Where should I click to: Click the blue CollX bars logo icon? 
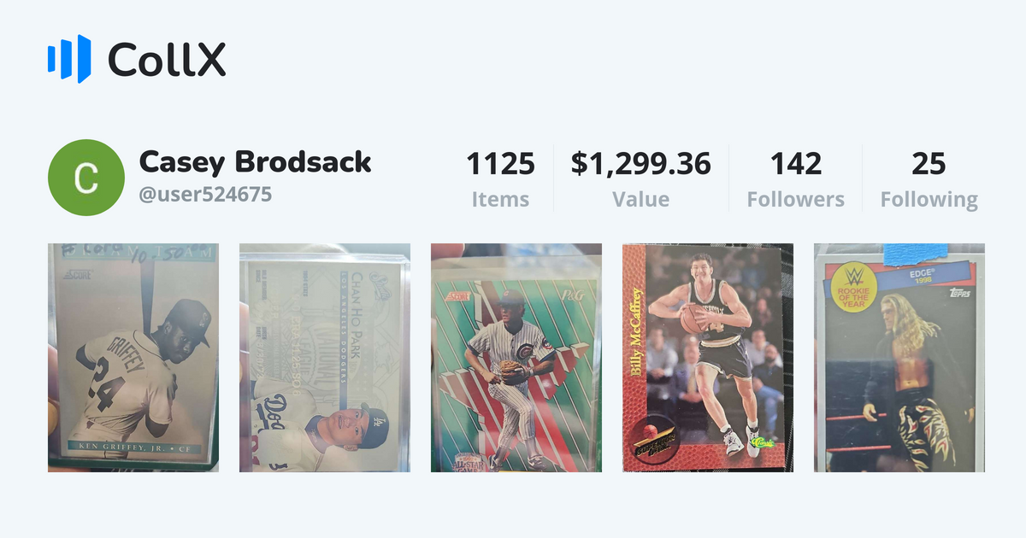pyautogui.click(x=69, y=59)
